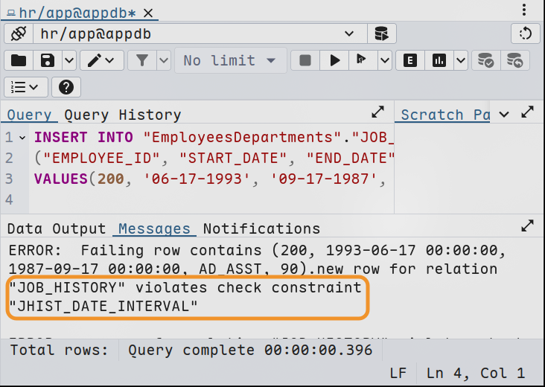Click the new query tool database icon
The width and height of the screenshot is (545, 387).
pyautogui.click(x=381, y=33)
